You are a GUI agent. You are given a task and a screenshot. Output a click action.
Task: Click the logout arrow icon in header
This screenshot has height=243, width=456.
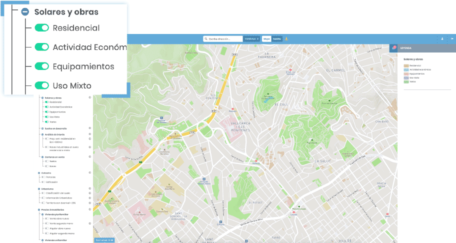tap(452, 38)
